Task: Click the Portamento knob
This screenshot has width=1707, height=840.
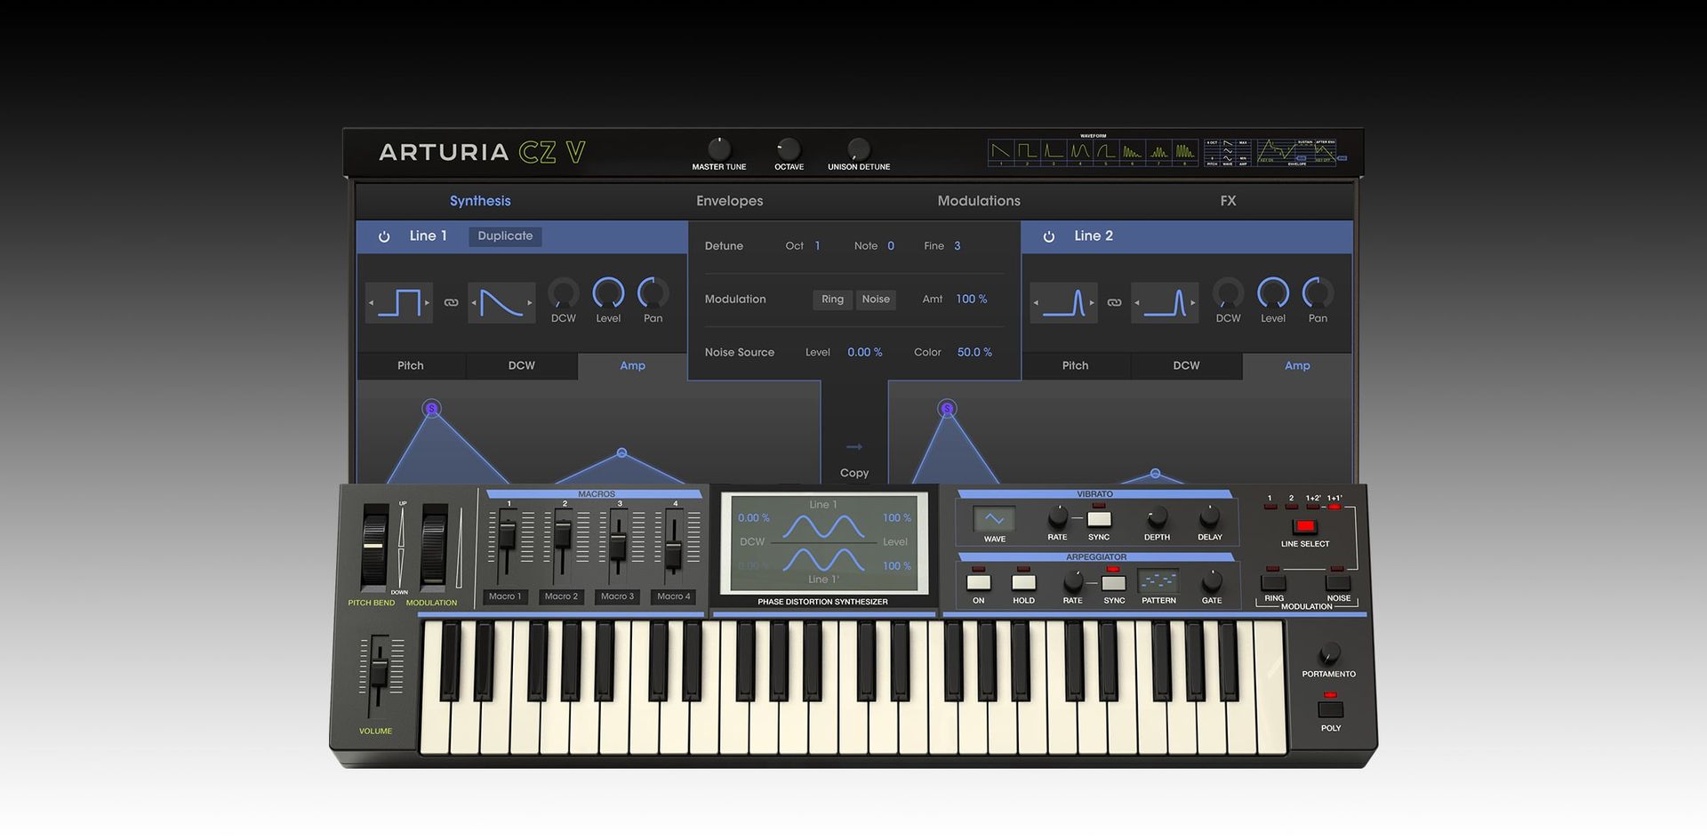Action: point(1329,653)
